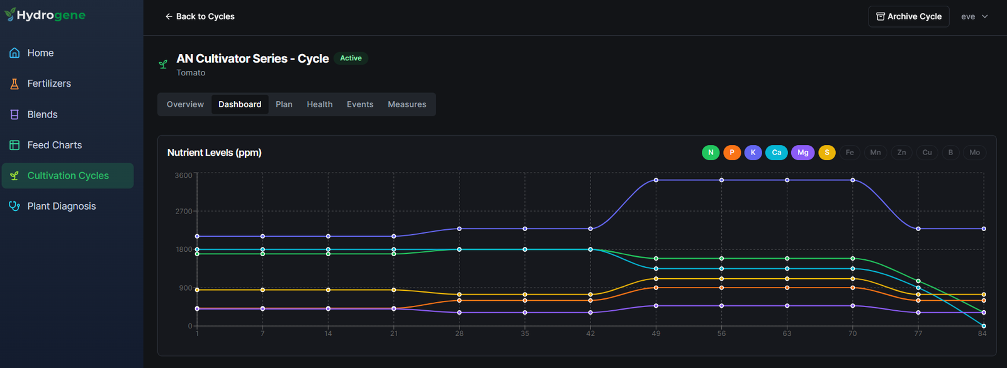This screenshot has height=368, width=1007.
Task: Open Cultivation Cycles section
Action: pos(68,176)
